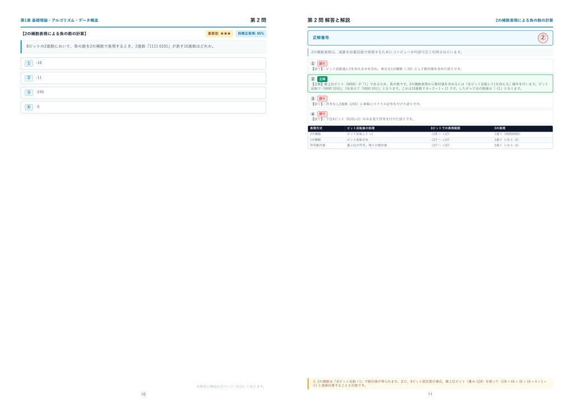Select answer option ② -11
The height and width of the screenshot is (406, 574).
point(143,78)
